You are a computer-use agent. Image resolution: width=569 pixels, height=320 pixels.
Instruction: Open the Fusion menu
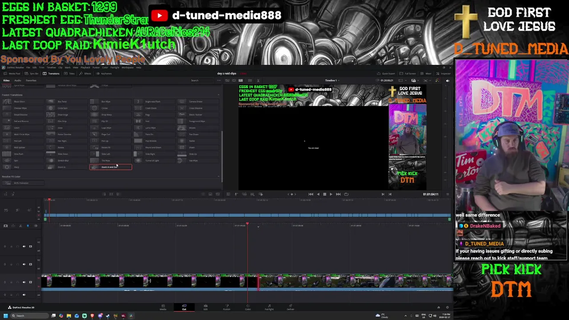[x=96, y=68]
